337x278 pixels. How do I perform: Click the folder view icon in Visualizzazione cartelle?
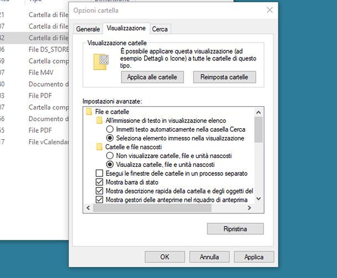[101, 62]
